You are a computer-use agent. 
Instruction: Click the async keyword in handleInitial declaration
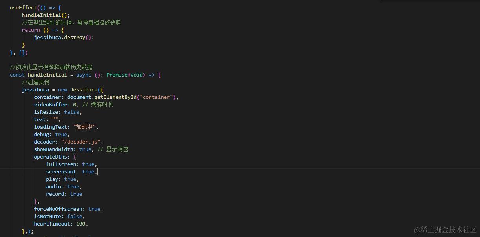[x=84, y=75]
